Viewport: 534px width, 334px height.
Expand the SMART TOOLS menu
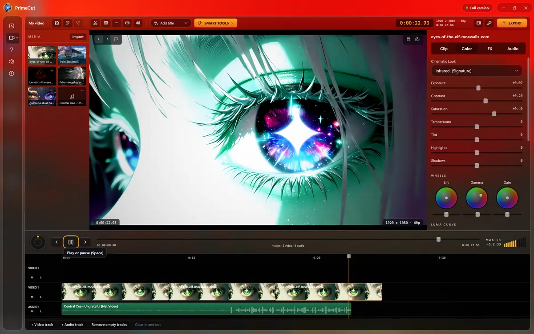pyautogui.click(x=216, y=23)
